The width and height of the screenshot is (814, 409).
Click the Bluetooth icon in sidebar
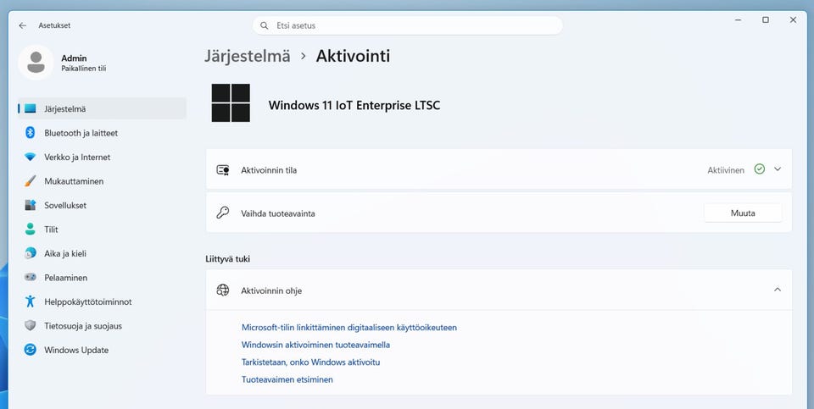(x=31, y=133)
